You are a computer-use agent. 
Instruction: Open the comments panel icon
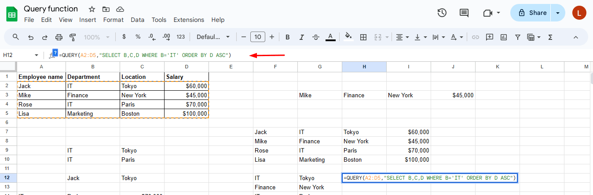pyautogui.click(x=464, y=13)
